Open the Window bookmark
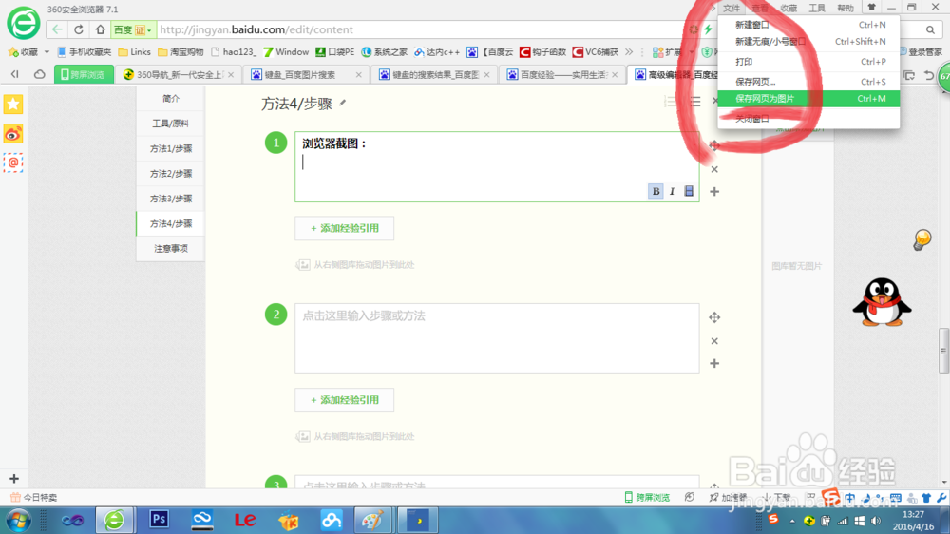This screenshot has height=534, width=950. (286, 52)
